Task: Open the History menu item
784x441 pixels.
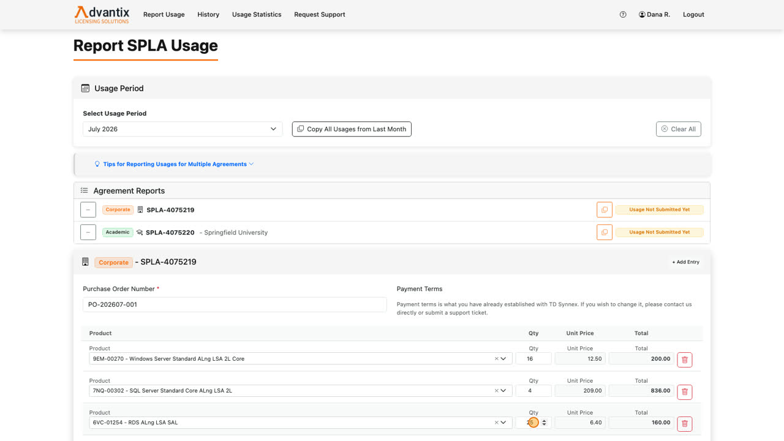Action: pyautogui.click(x=208, y=15)
